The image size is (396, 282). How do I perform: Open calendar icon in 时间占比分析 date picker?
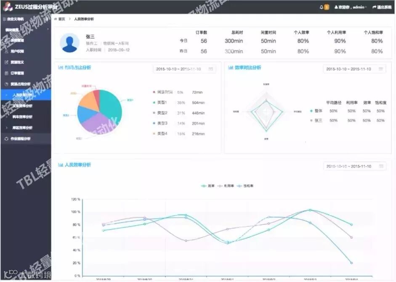pos(211,69)
